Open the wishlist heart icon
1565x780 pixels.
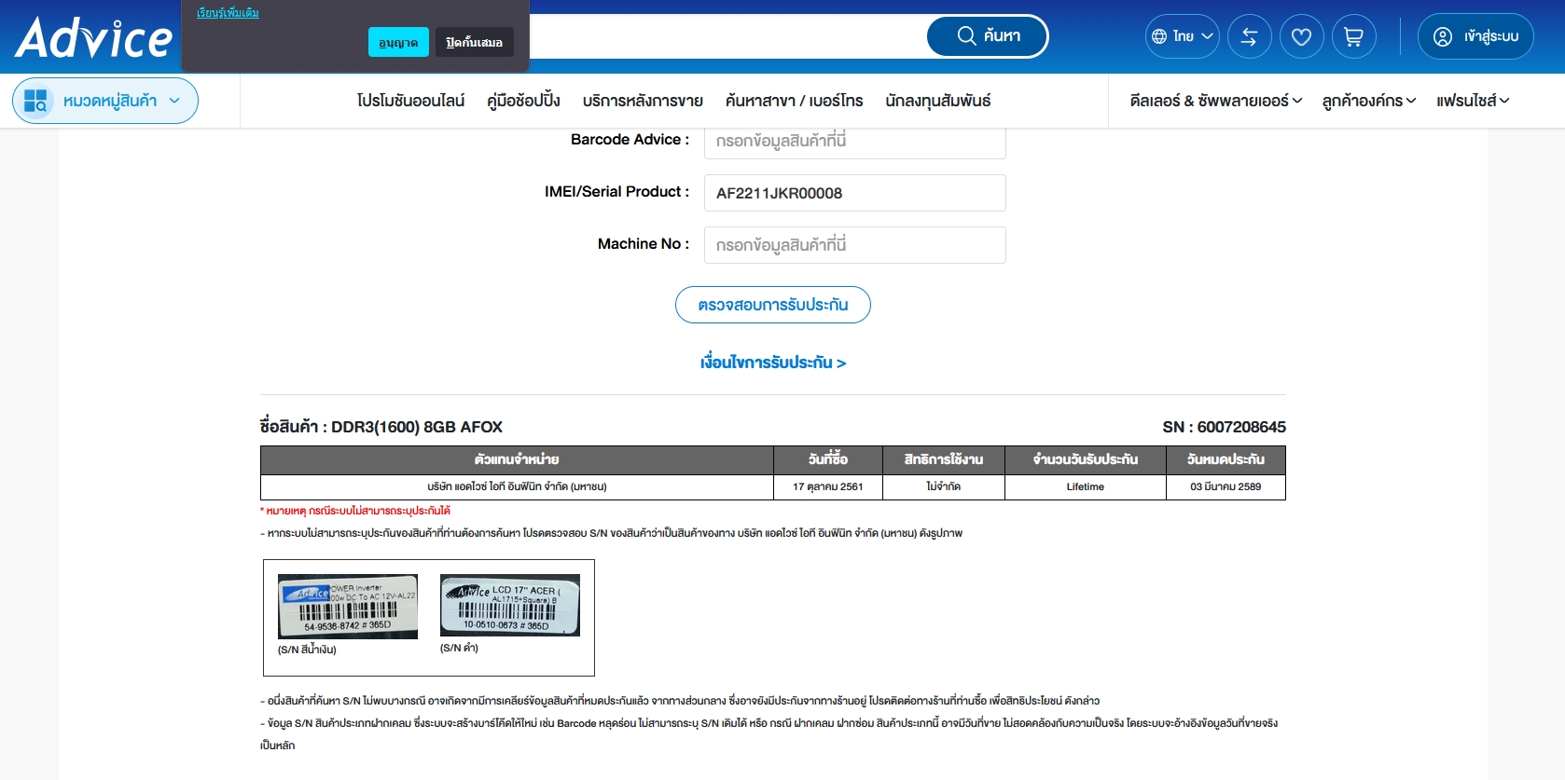pos(1301,37)
